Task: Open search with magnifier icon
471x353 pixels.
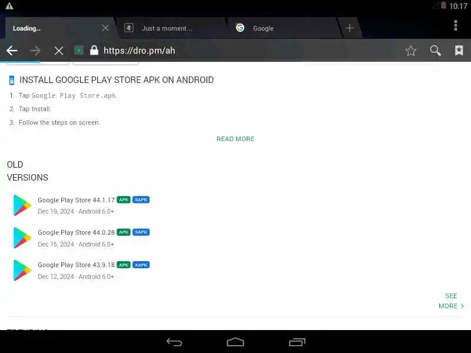Action: point(435,51)
